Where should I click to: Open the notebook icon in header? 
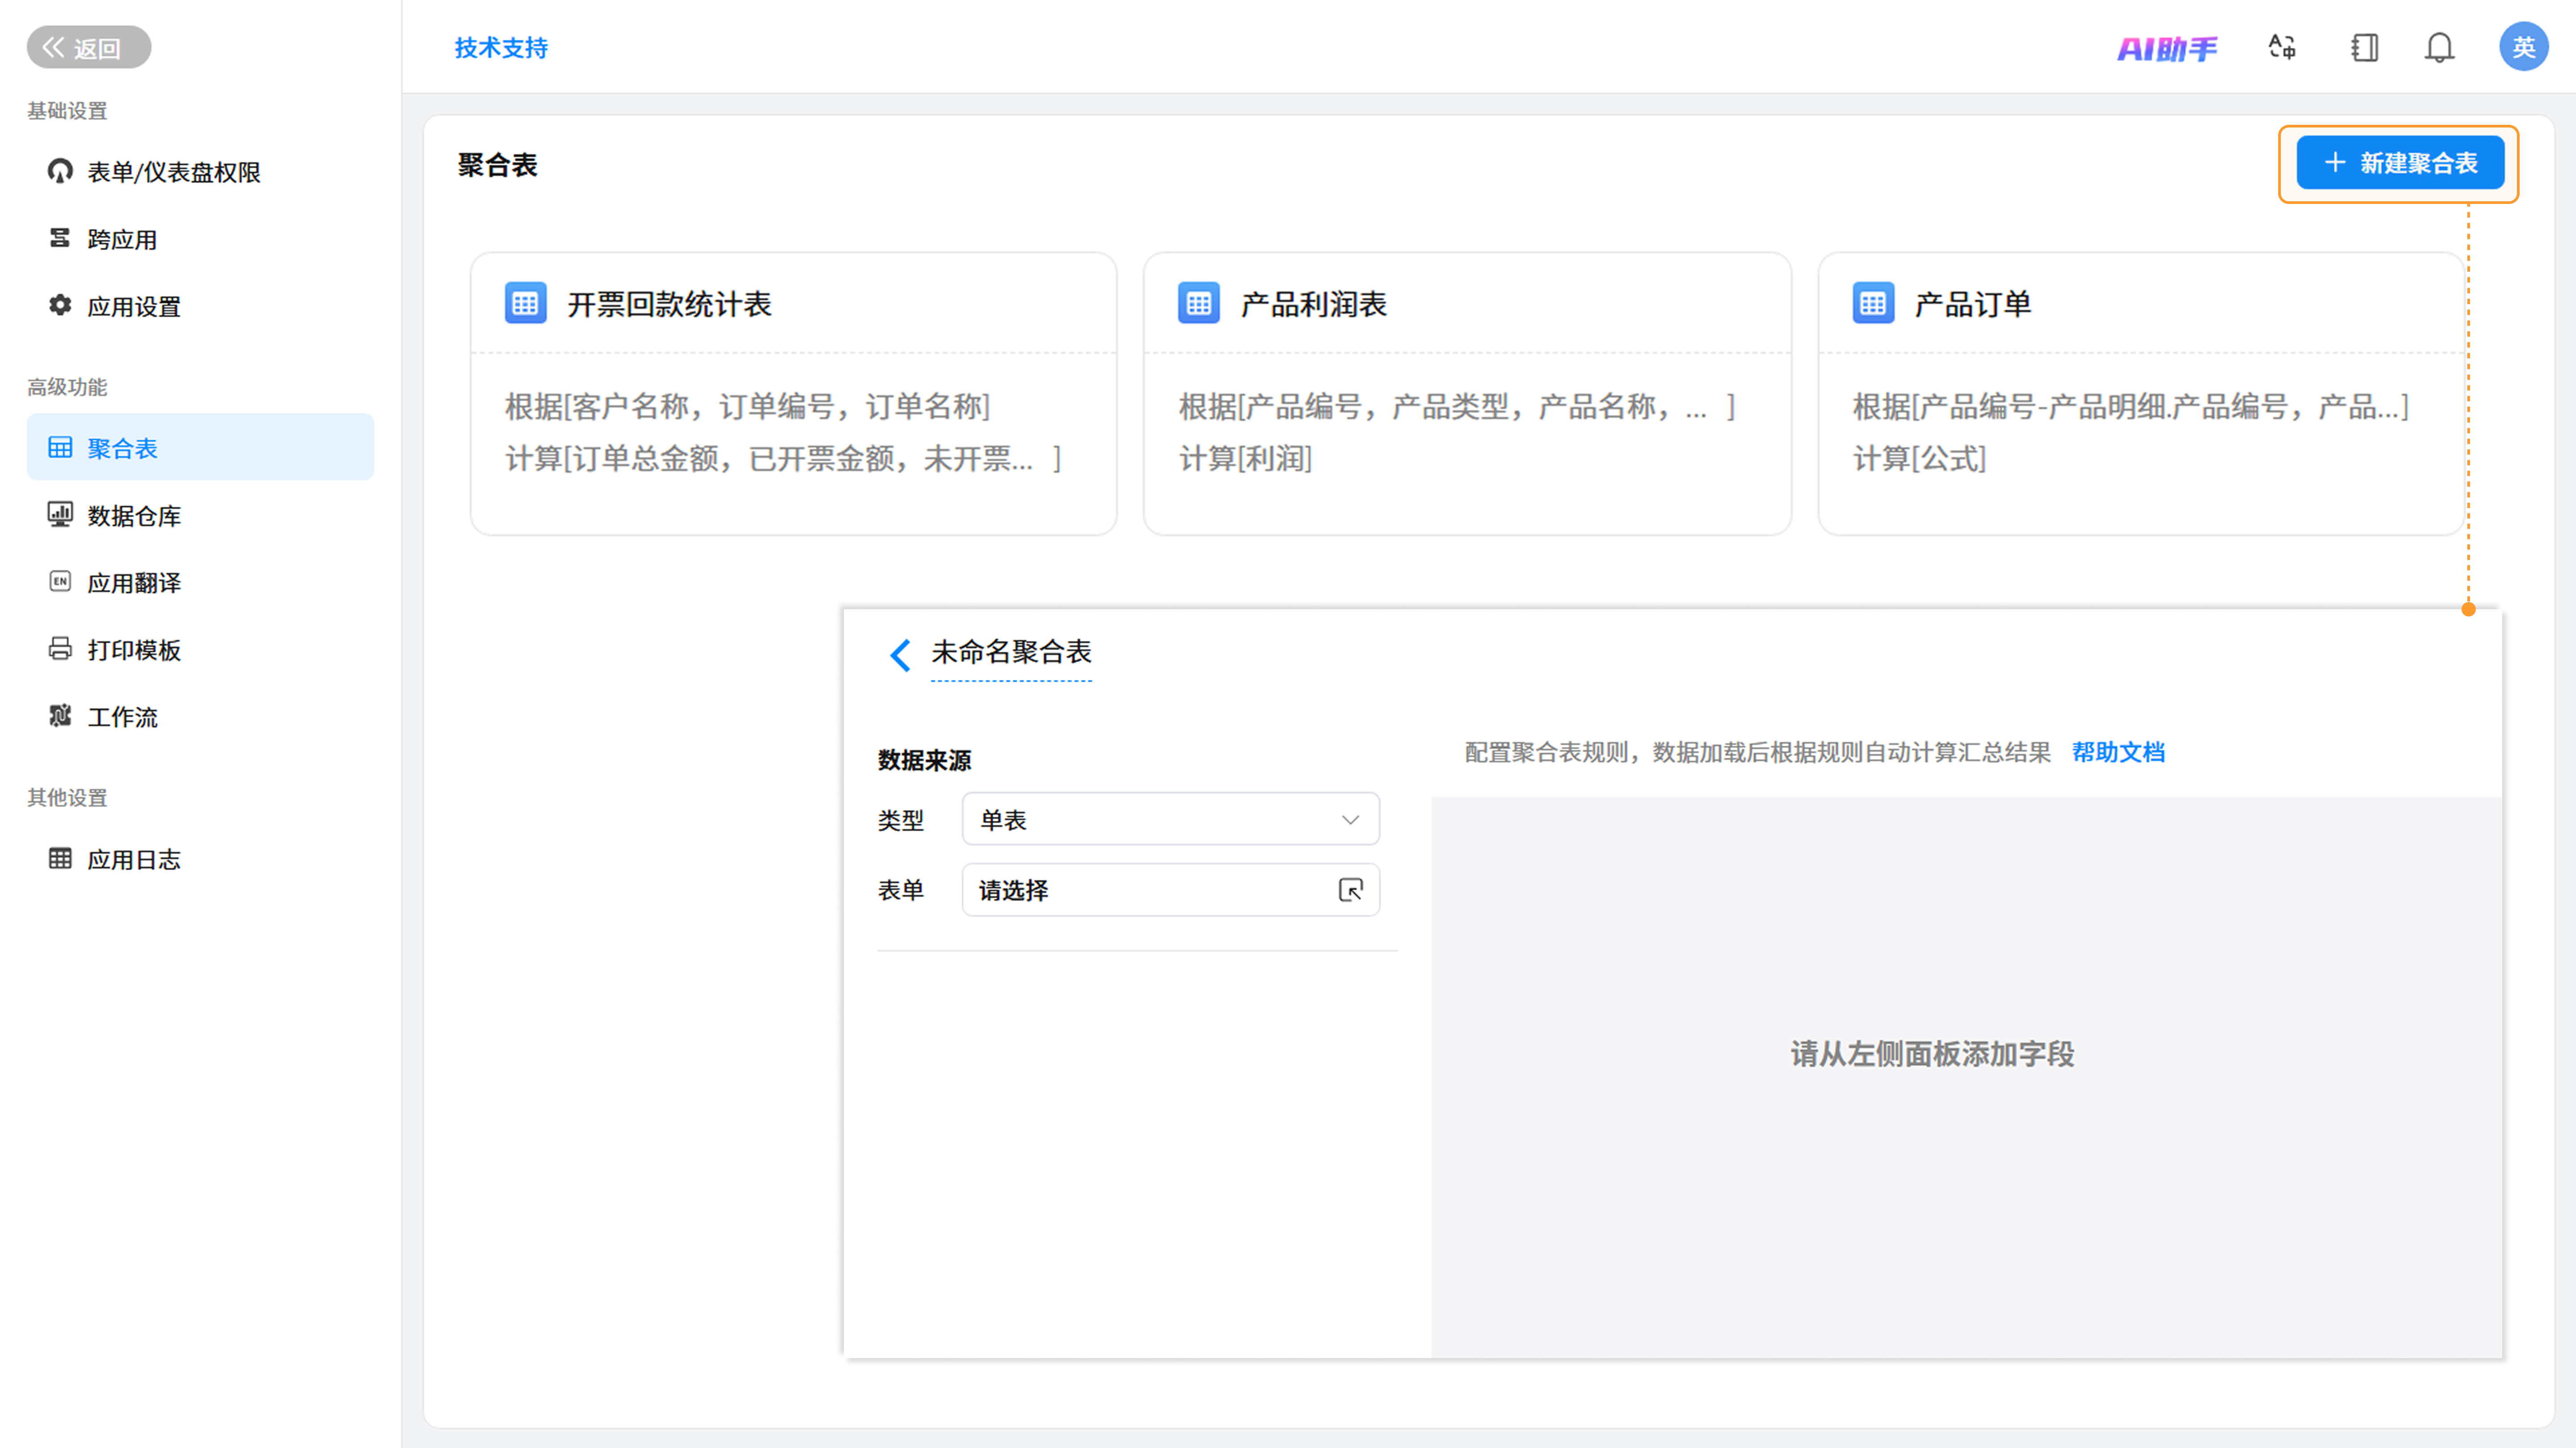click(2364, 47)
